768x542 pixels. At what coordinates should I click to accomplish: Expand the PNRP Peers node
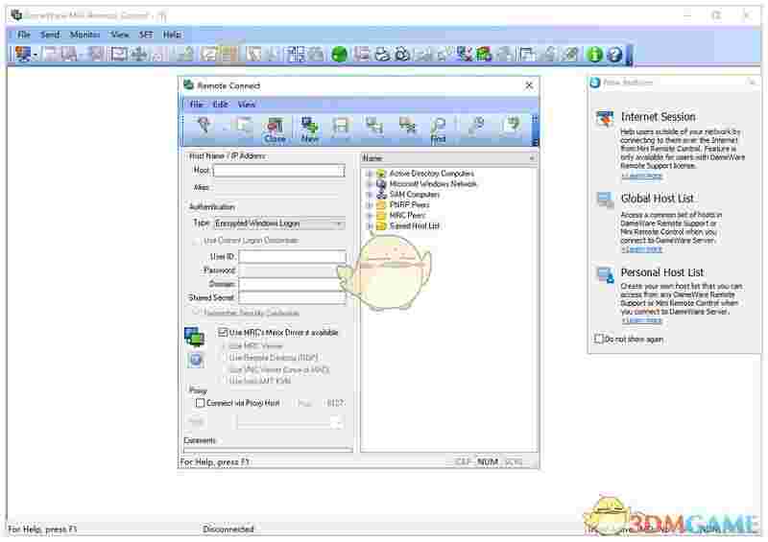(370, 204)
